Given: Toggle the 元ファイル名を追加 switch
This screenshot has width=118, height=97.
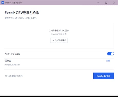Looking at the screenshot, I should (x=111, y=54).
